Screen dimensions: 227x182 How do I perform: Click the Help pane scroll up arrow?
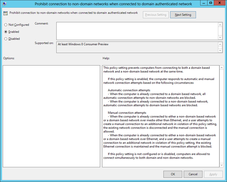[221, 68]
